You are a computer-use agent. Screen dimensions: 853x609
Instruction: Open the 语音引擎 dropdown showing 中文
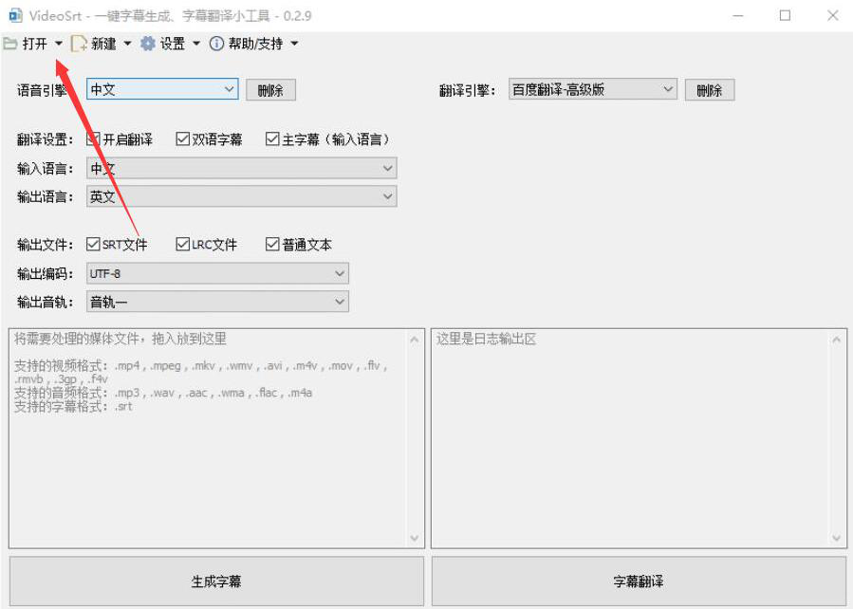click(x=162, y=89)
